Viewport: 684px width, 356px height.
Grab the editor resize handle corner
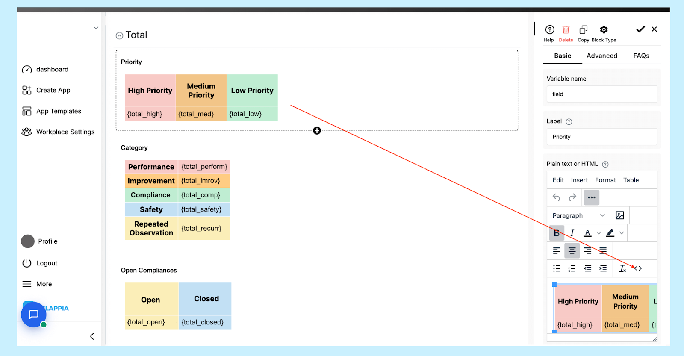[x=655, y=339]
